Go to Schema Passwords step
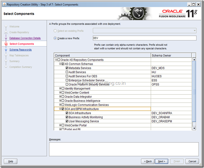Image resolution: width=204 pixels, height=168 pixels. click(x=20, y=50)
